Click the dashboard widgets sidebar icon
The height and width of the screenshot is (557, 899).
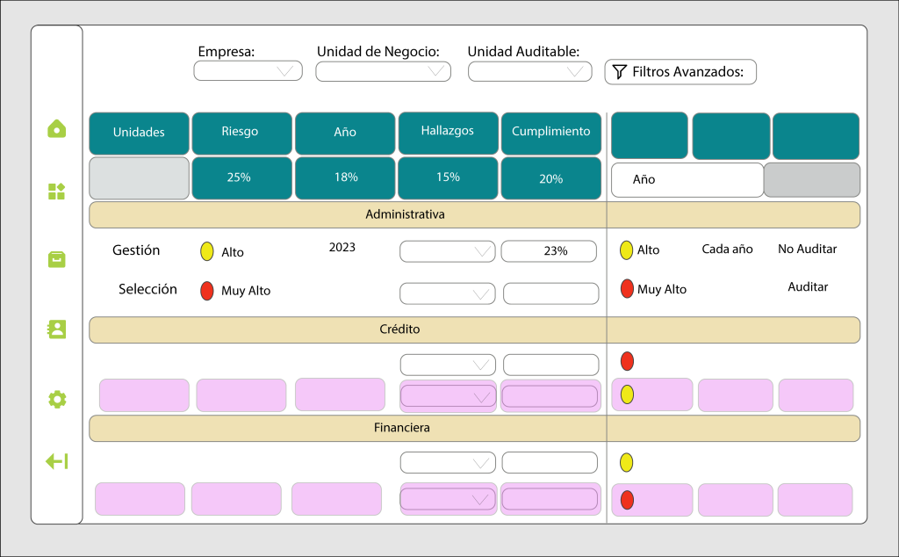click(57, 192)
